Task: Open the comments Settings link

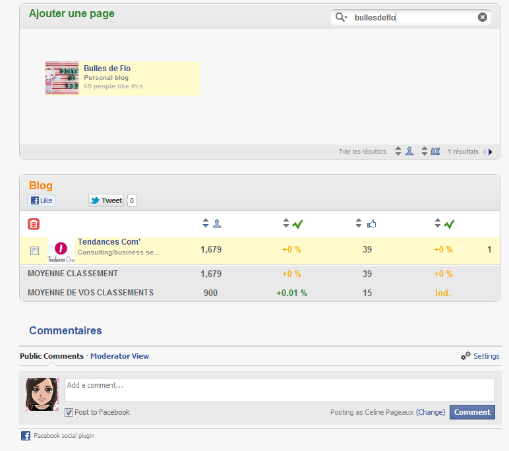Action: coord(487,356)
